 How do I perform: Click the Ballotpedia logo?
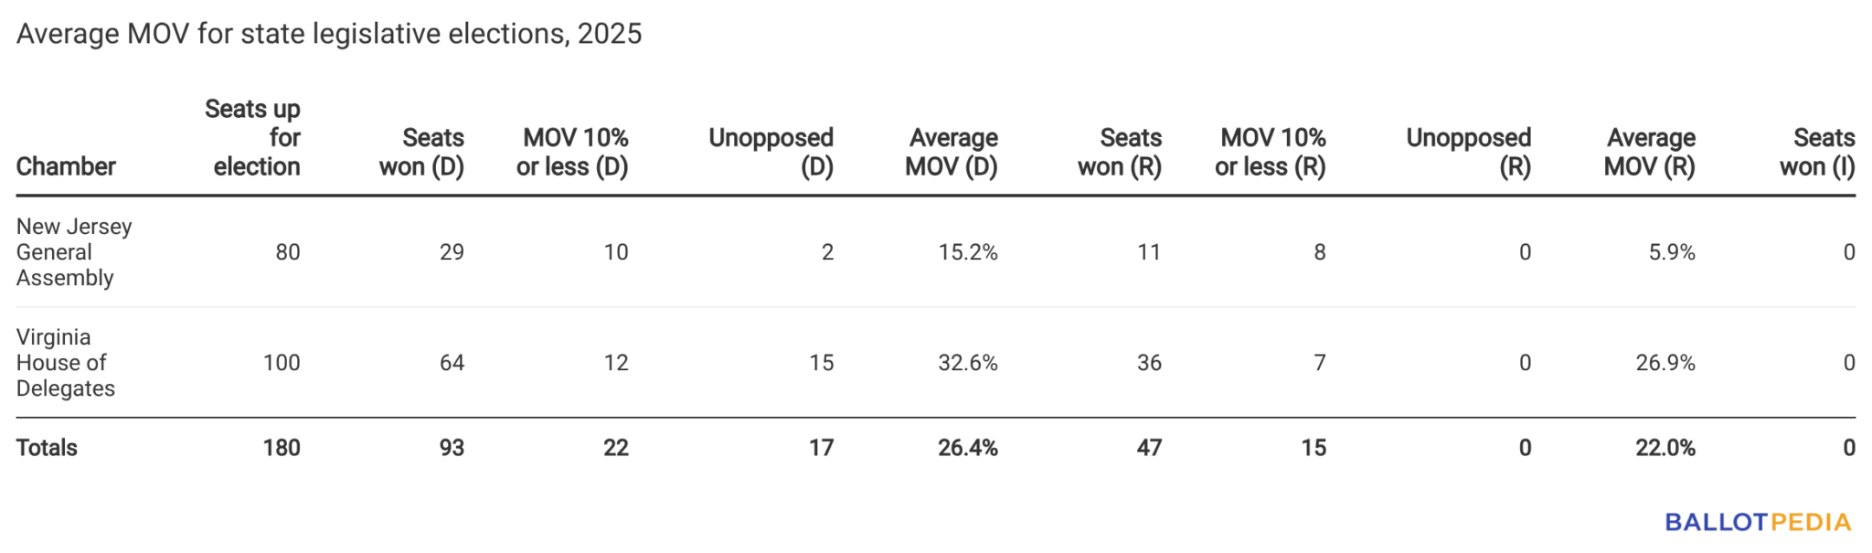[x=1757, y=522]
